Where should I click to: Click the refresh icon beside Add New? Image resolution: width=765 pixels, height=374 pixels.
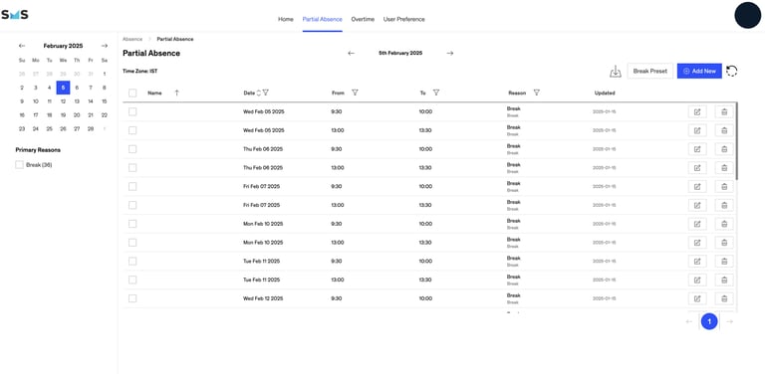click(731, 71)
